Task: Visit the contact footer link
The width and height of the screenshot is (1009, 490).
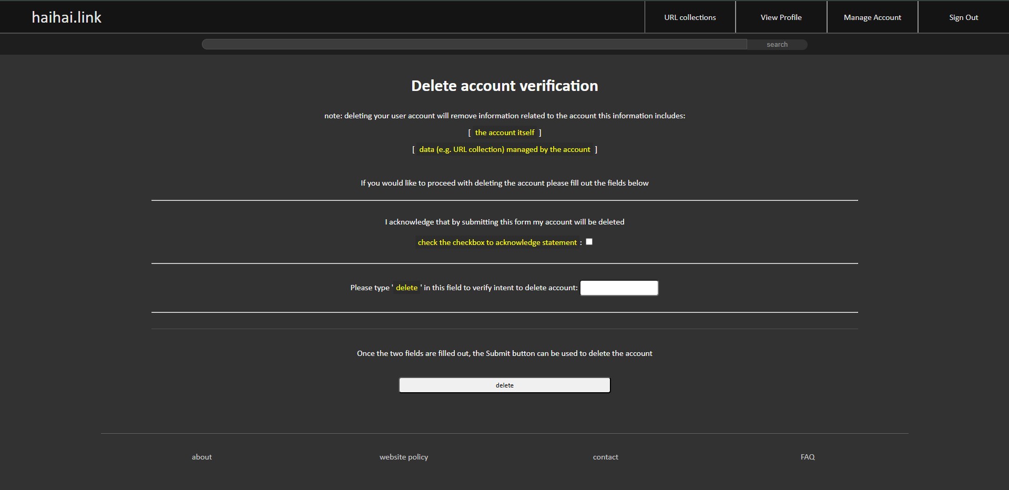Action: coord(605,457)
